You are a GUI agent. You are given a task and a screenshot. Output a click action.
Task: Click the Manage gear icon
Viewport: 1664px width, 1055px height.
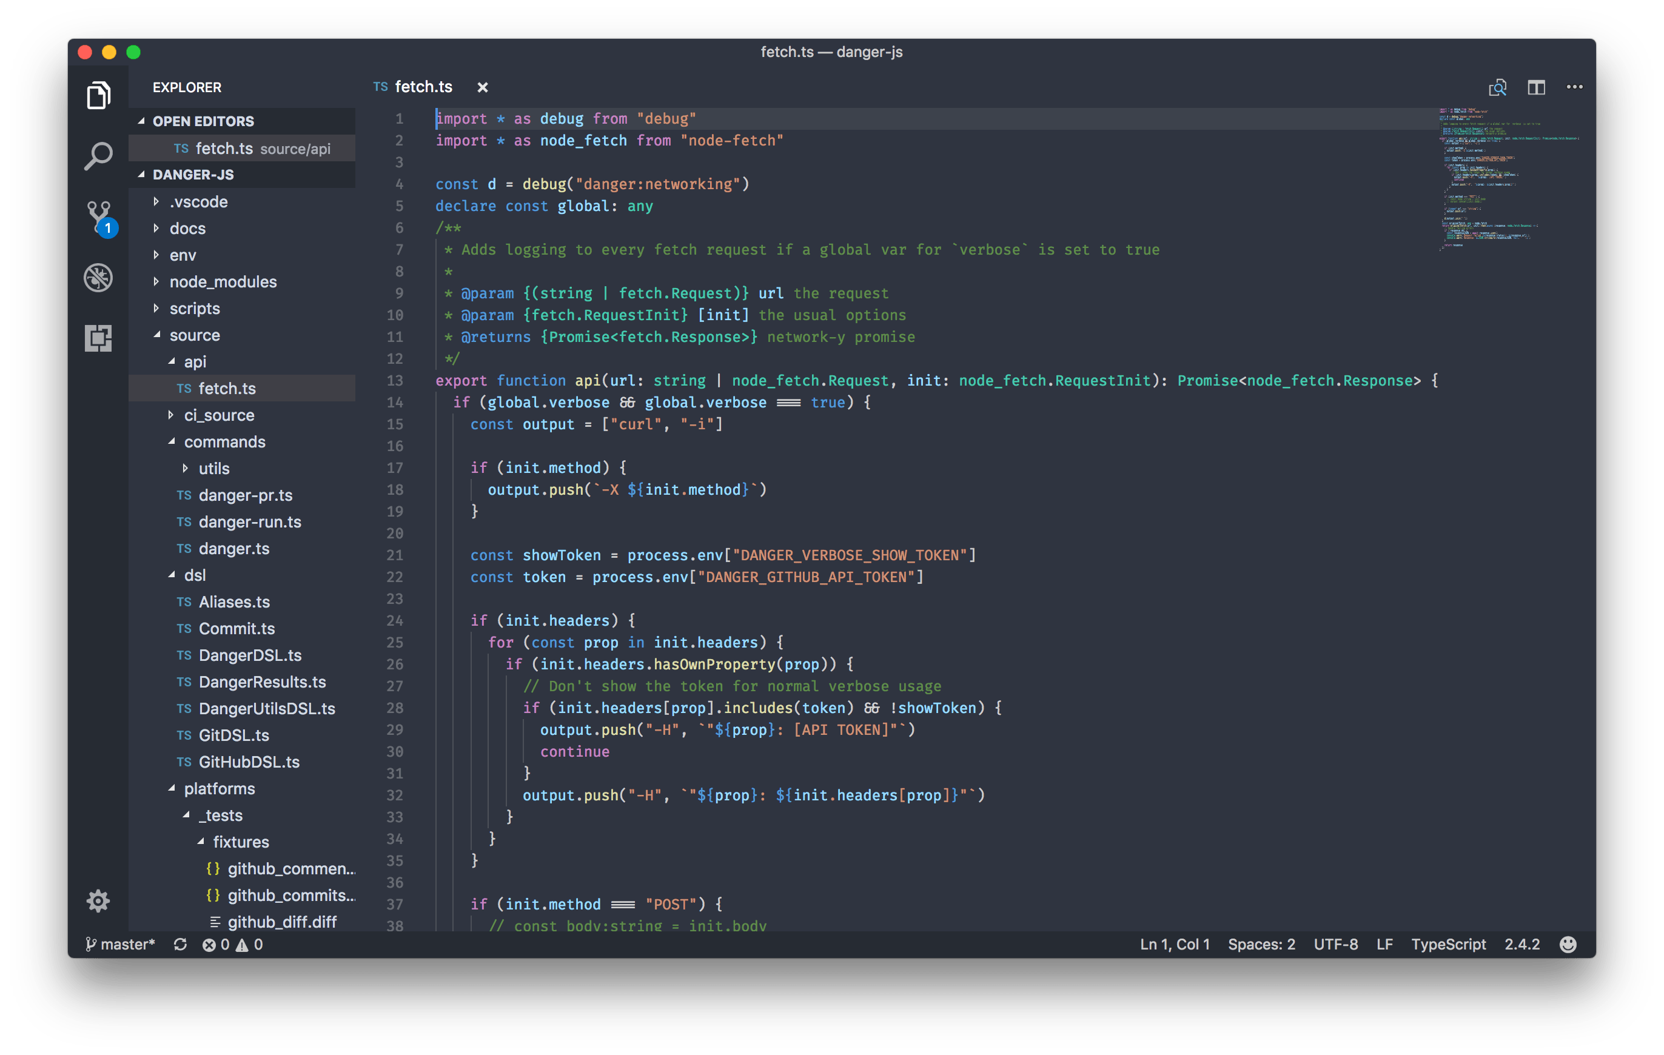click(98, 901)
